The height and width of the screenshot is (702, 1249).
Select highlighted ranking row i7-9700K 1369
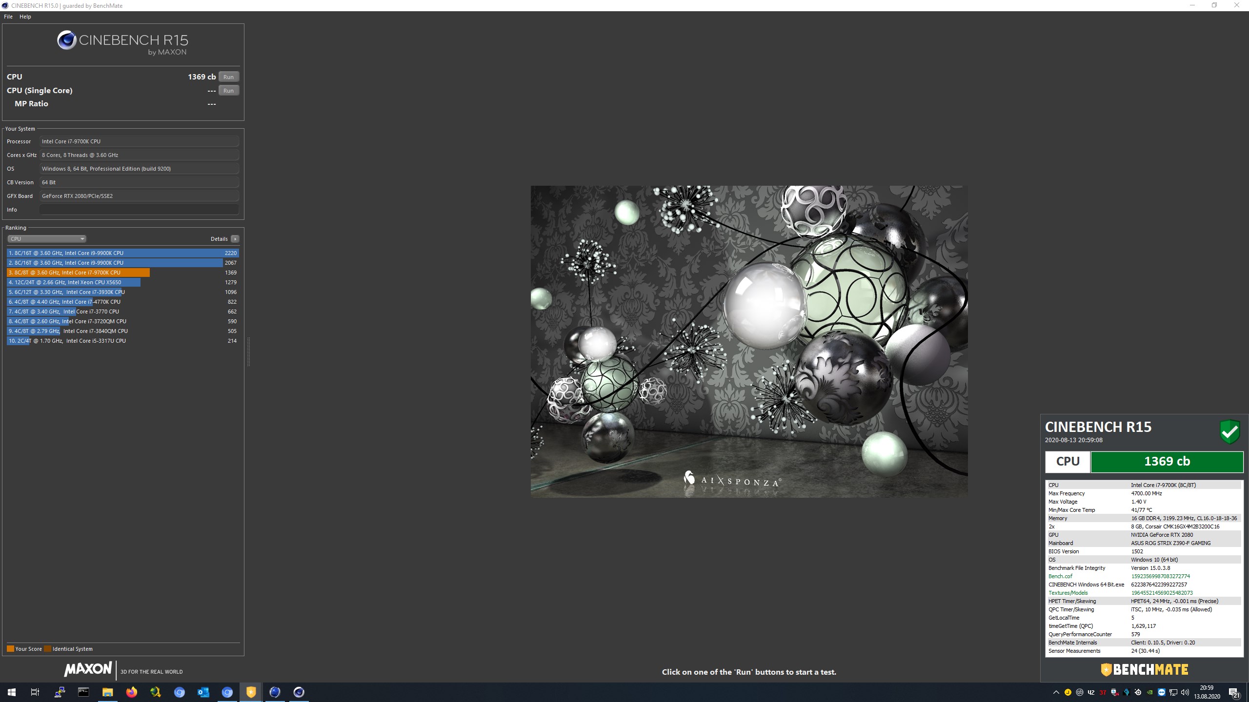click(123, 273)
